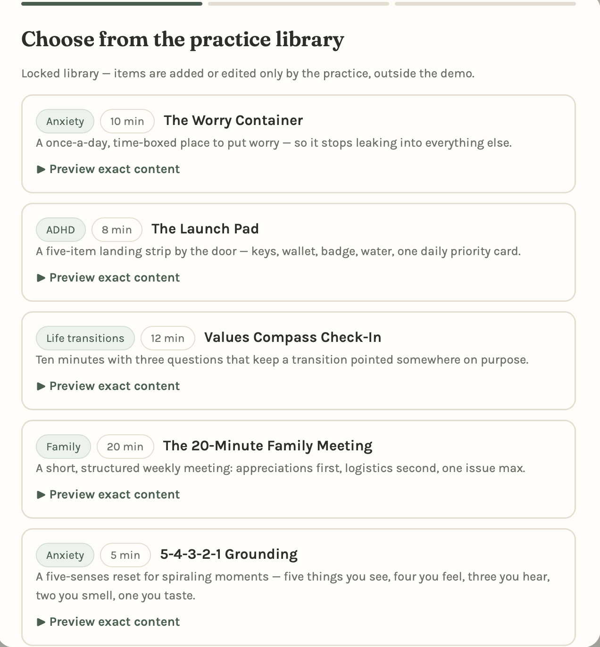Click the 20 min duration pill
The height and width of the screenshot is (647, 600).
(125, 447)
